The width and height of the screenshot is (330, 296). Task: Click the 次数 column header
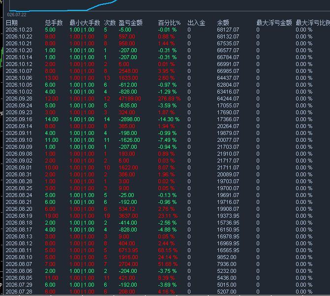110,23
